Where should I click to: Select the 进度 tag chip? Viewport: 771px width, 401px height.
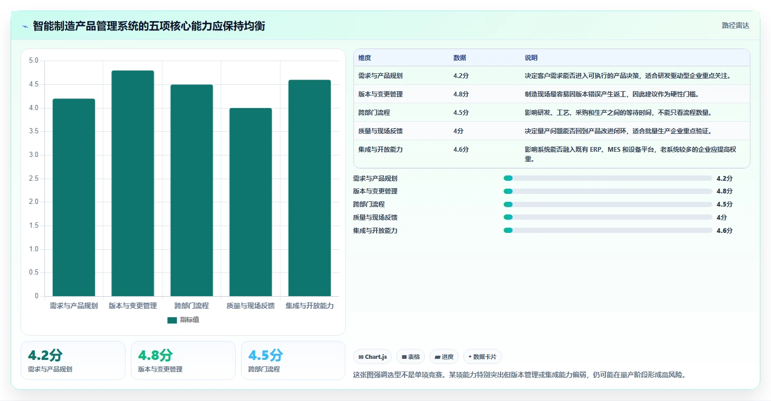(x=444, y=357)
